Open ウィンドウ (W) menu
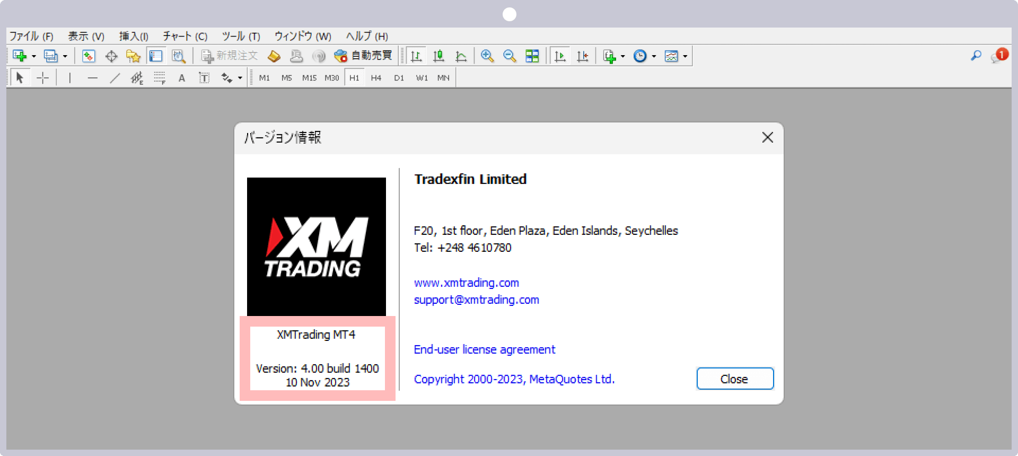 303,36
